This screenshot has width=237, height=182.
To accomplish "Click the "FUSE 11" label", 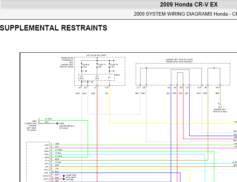I will point(102,65).
